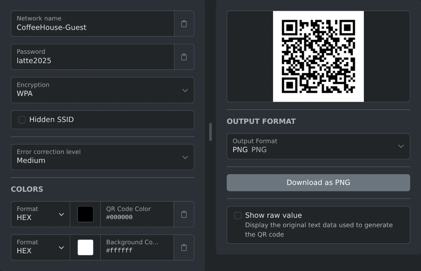Screen dimensions: 421x271
Task: Edit the Network name field CoffeeHouse-Guest
Action: [93, 24]
